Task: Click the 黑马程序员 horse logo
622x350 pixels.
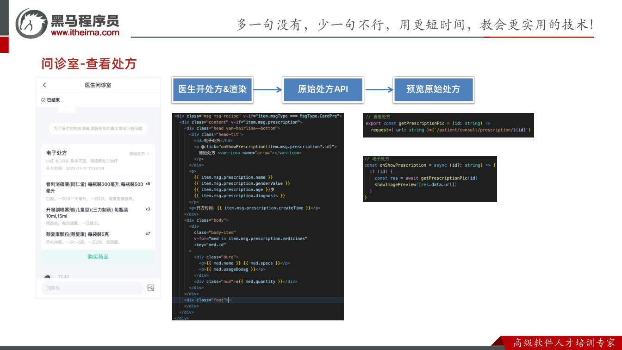Action: coord(32,23)
